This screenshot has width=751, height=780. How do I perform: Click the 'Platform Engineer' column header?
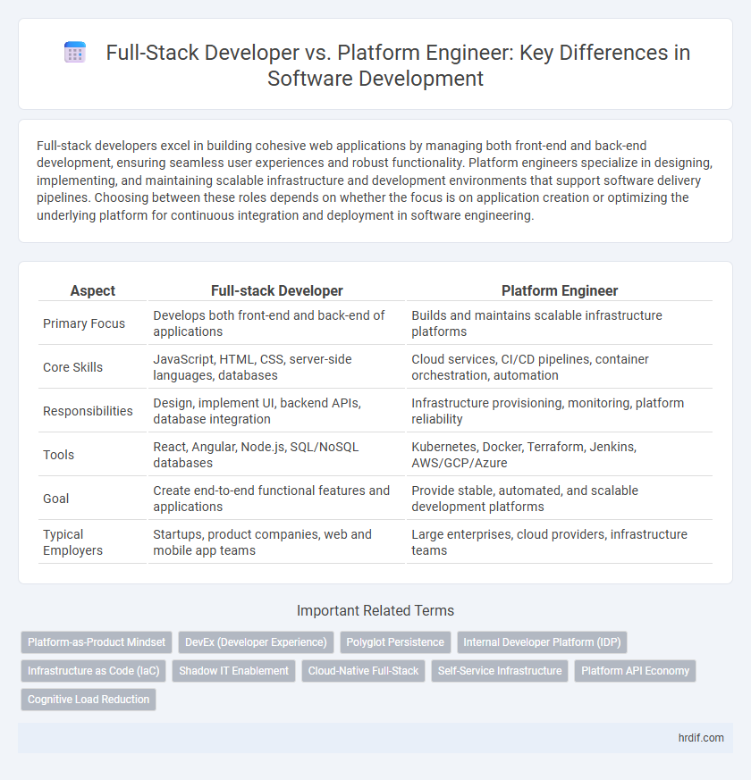(x=560, y=290)
